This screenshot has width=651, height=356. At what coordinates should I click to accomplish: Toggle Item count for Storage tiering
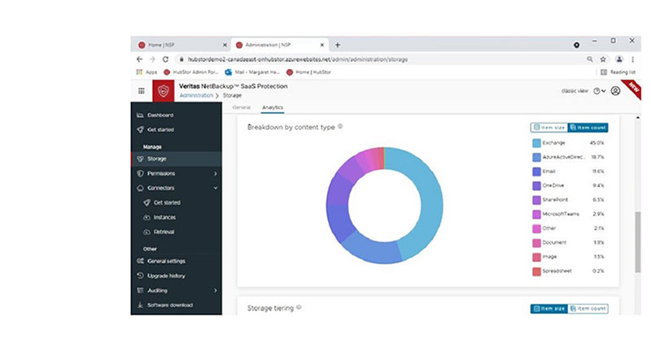[x=588, y=309]
